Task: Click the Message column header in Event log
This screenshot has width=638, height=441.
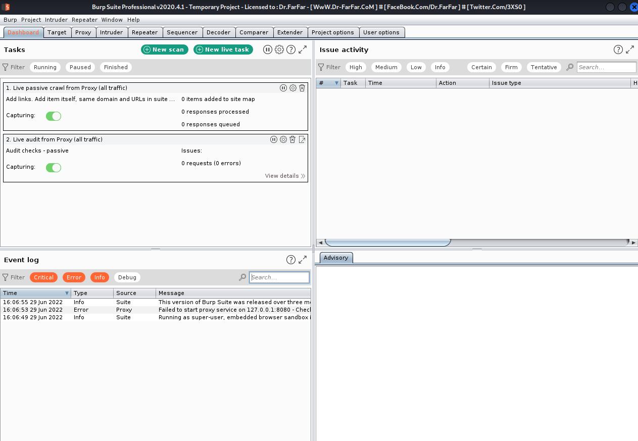Action: point(233,293)
